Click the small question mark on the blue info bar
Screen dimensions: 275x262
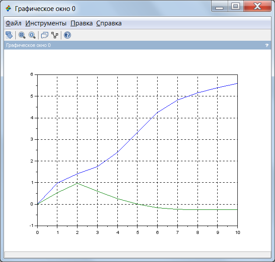tap(267, 46)
